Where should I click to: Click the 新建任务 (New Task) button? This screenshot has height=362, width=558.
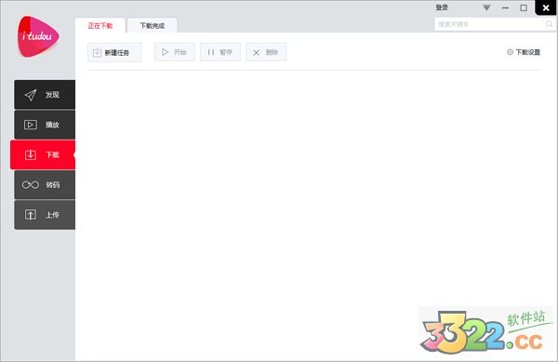[x=114, y=52]
